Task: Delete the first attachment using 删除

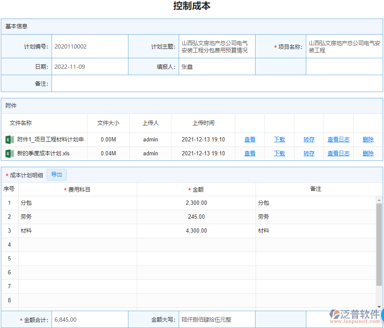Action: pyautogui.click(x=368, y=140)
